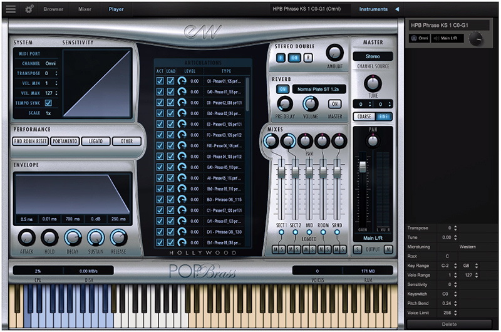Toggle the Reverb Master ON button

334,104
